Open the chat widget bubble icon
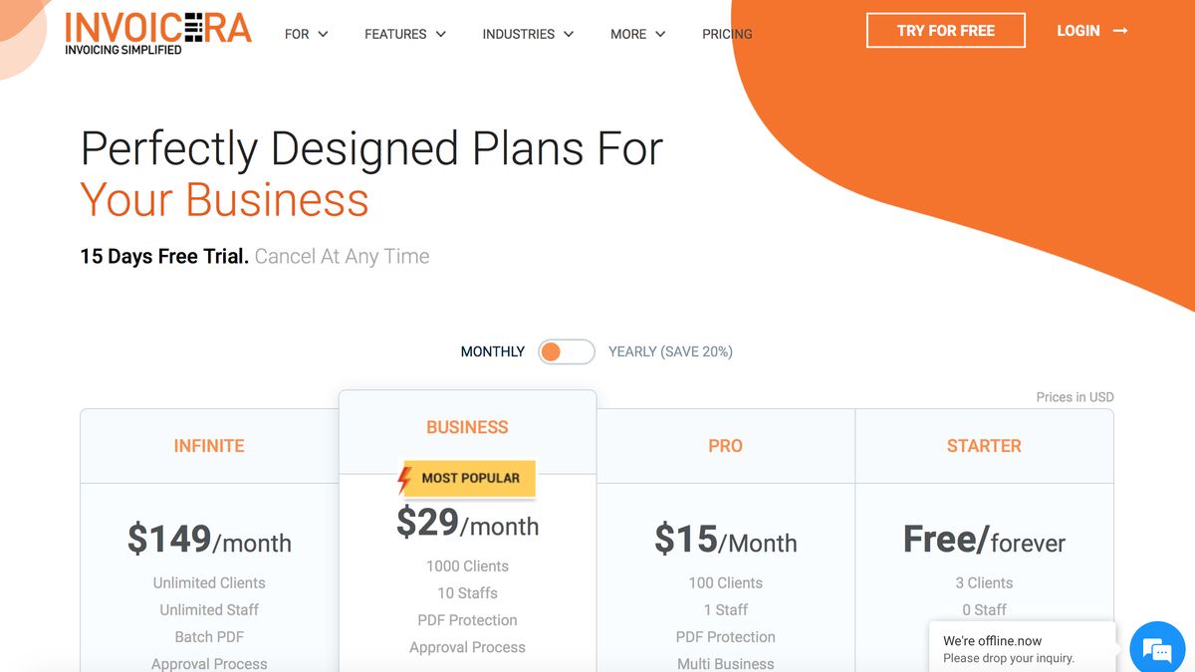The image size is (1195, 672). coord(1157,650)
